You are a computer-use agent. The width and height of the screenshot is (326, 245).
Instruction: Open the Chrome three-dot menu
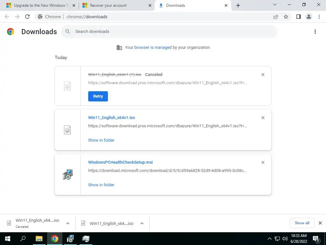319,17
